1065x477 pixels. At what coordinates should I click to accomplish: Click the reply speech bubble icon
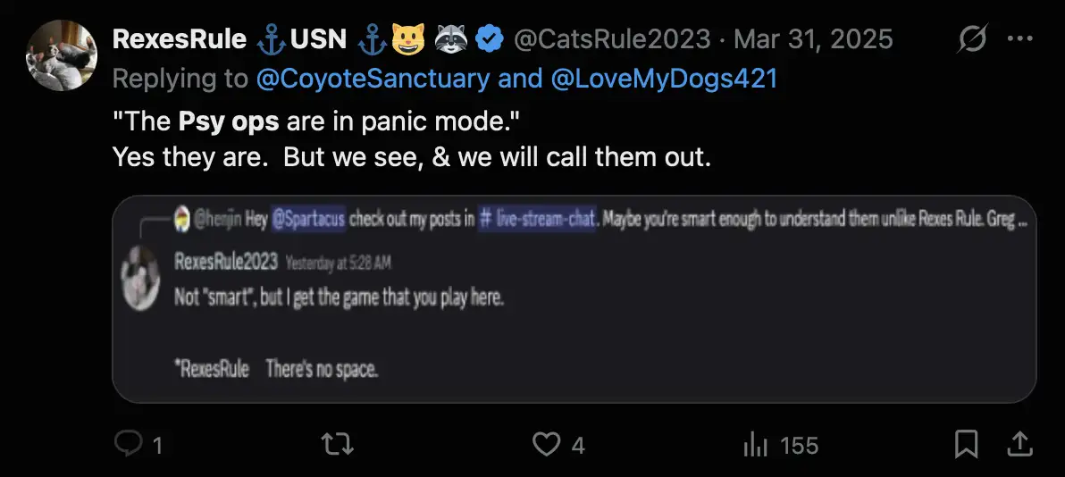130,444
